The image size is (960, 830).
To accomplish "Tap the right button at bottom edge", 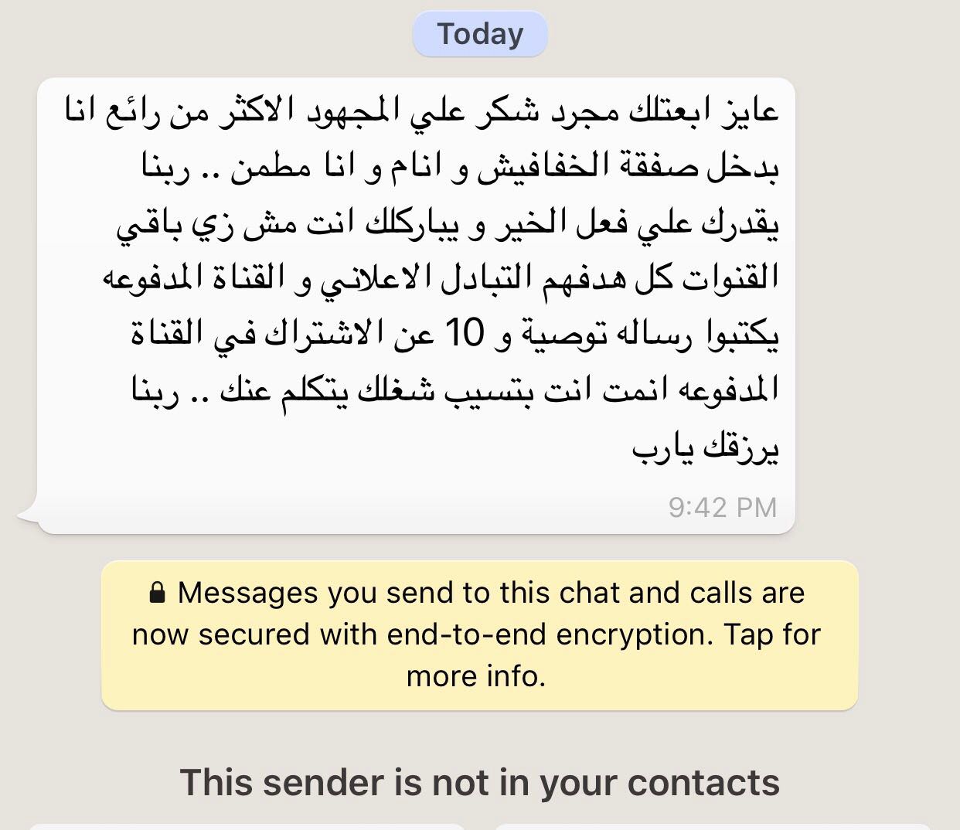I will click(x=713, y=826).
